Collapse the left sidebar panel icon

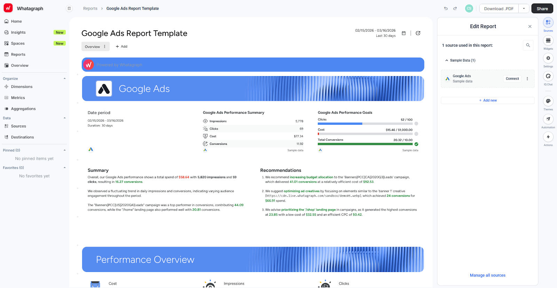point(69,8)
